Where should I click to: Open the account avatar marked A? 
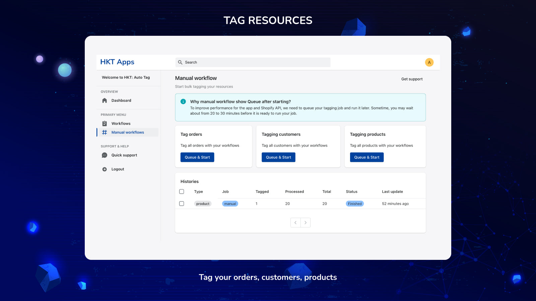point(429,62)
